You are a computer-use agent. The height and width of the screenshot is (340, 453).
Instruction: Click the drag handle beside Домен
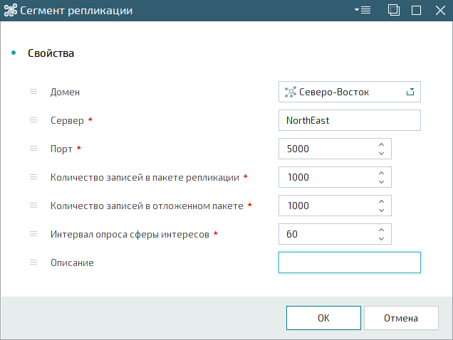pyautogui.click(x=33, y=92)
